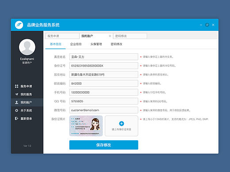The image size is (230, 172).
Task: Select the 我的账户 top tab
Action: click(96, 36)
